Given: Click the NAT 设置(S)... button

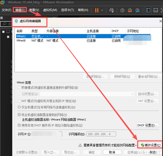Looking at the screenshot, I should point(147,101).
